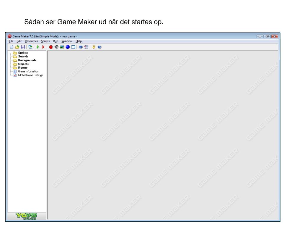Open an existing game file
This screenshot has height=227, width=302.
pos(17,47)
